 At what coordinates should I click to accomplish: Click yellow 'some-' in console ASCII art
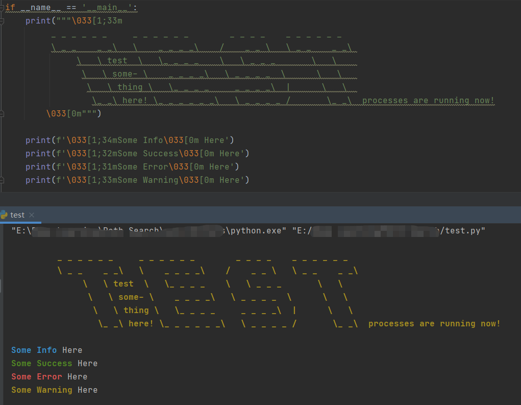point(131,297)
